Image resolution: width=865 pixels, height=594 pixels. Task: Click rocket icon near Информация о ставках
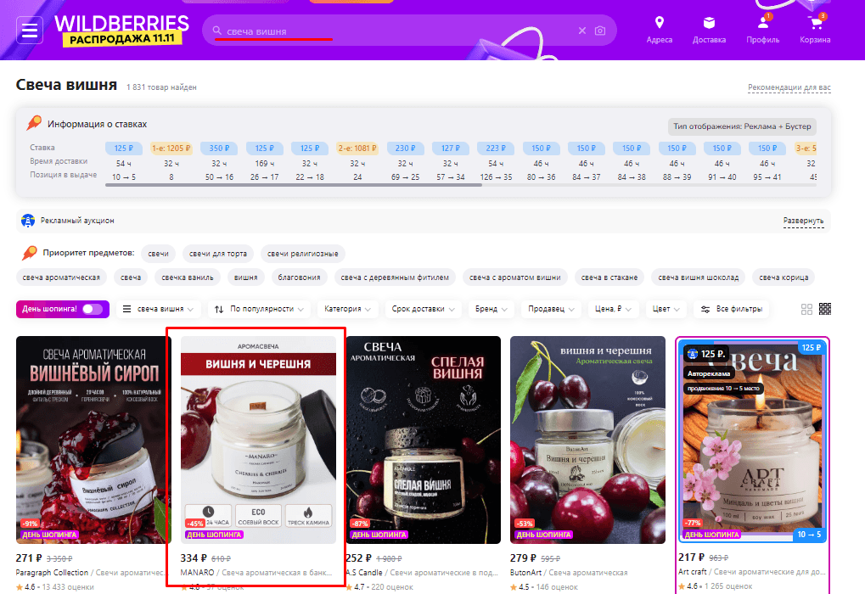tap(34, 122)
